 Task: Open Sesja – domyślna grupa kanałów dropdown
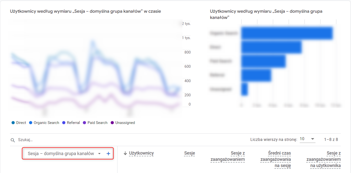(64, 154)
